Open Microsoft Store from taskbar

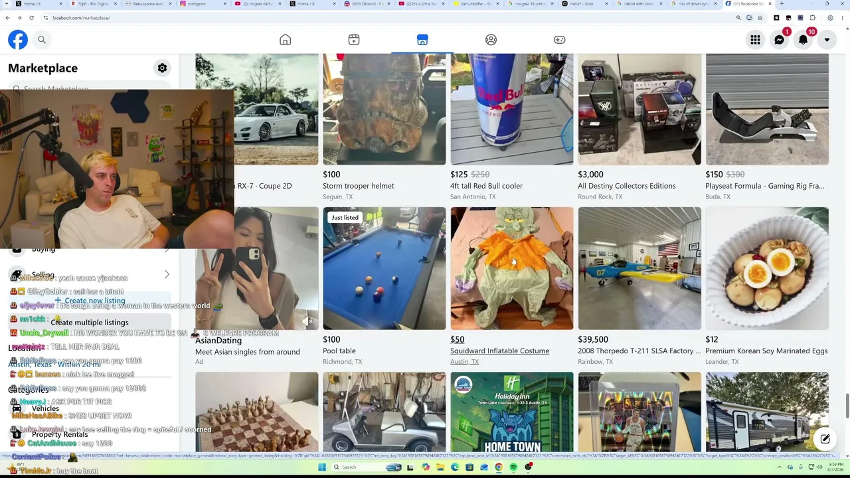(x=469, y=467)
